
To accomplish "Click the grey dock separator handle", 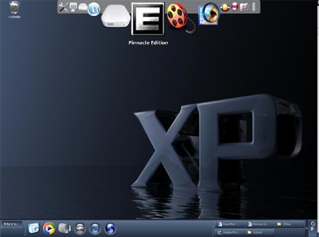I will click(253, 7).
